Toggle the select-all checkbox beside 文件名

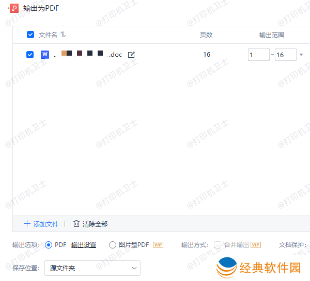(30, 35)
